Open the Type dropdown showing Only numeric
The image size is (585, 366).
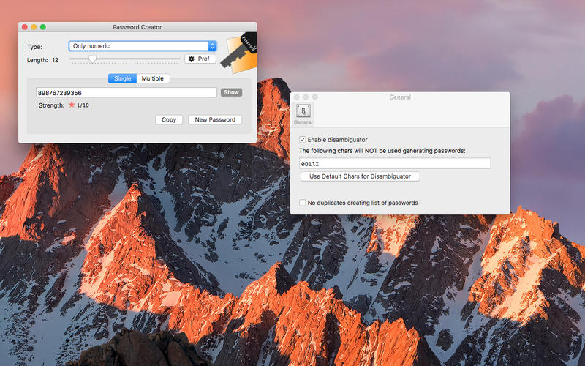[143, 46]
